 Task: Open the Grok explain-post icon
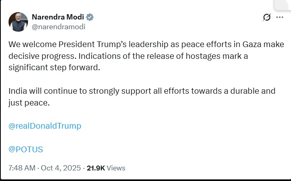point(267,17)
